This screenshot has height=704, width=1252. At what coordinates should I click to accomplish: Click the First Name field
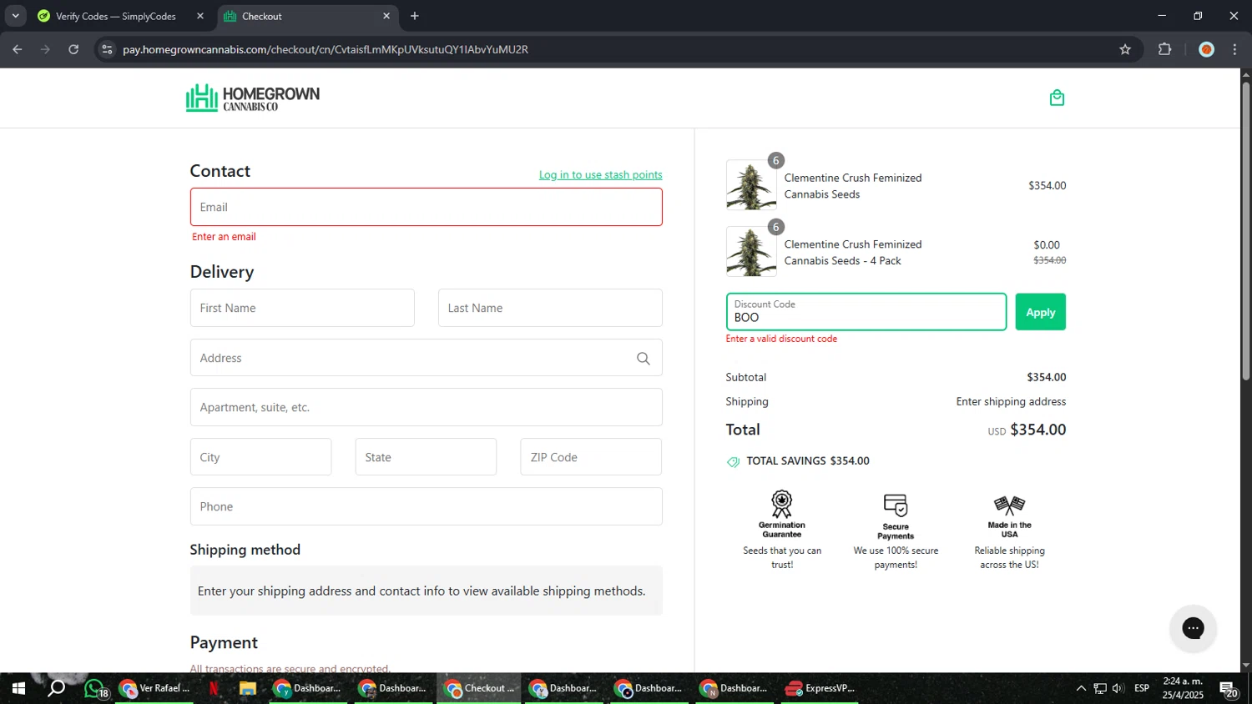click(x=302, y=308)
